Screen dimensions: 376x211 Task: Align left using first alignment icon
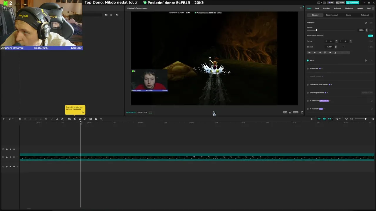(x=309, y=52)
